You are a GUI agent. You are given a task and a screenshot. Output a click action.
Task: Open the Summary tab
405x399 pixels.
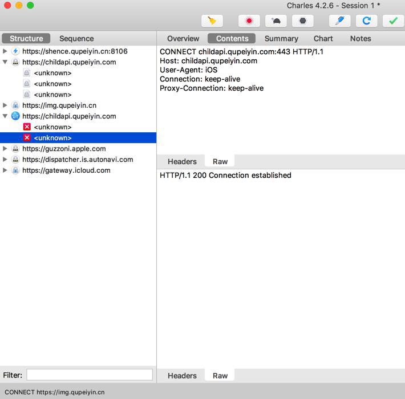point(281,38)
